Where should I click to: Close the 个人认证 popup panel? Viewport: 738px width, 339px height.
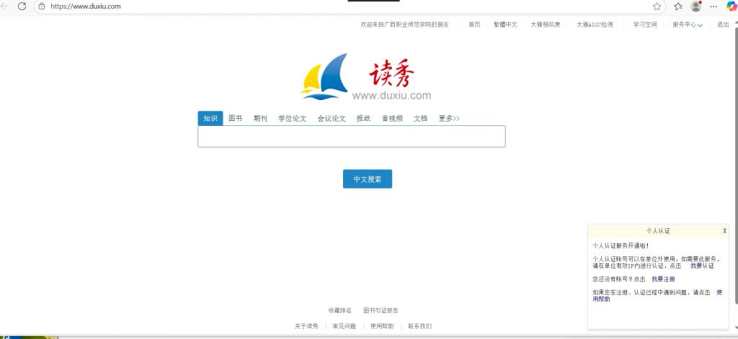pos(724,230)
